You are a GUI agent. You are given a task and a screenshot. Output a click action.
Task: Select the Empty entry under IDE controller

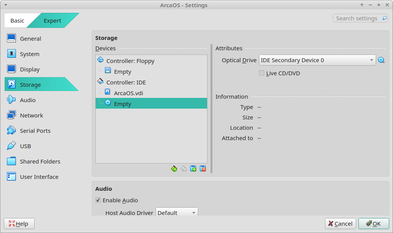[x=151, y=104]
